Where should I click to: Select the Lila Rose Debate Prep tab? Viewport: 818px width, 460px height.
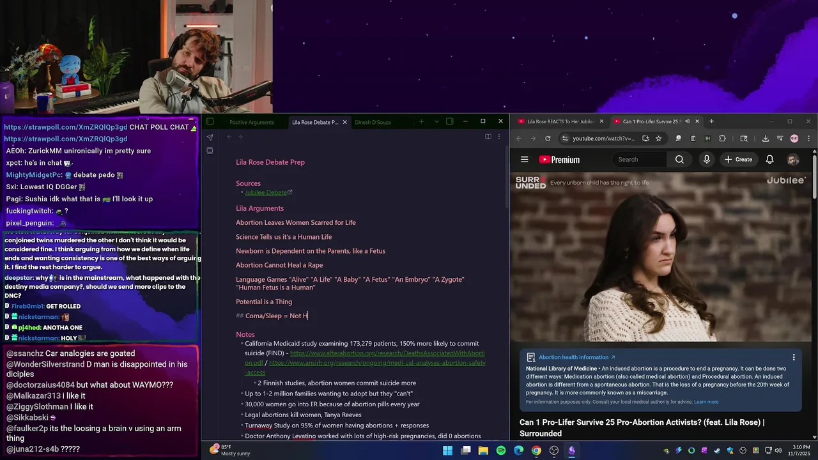point(314,122)
